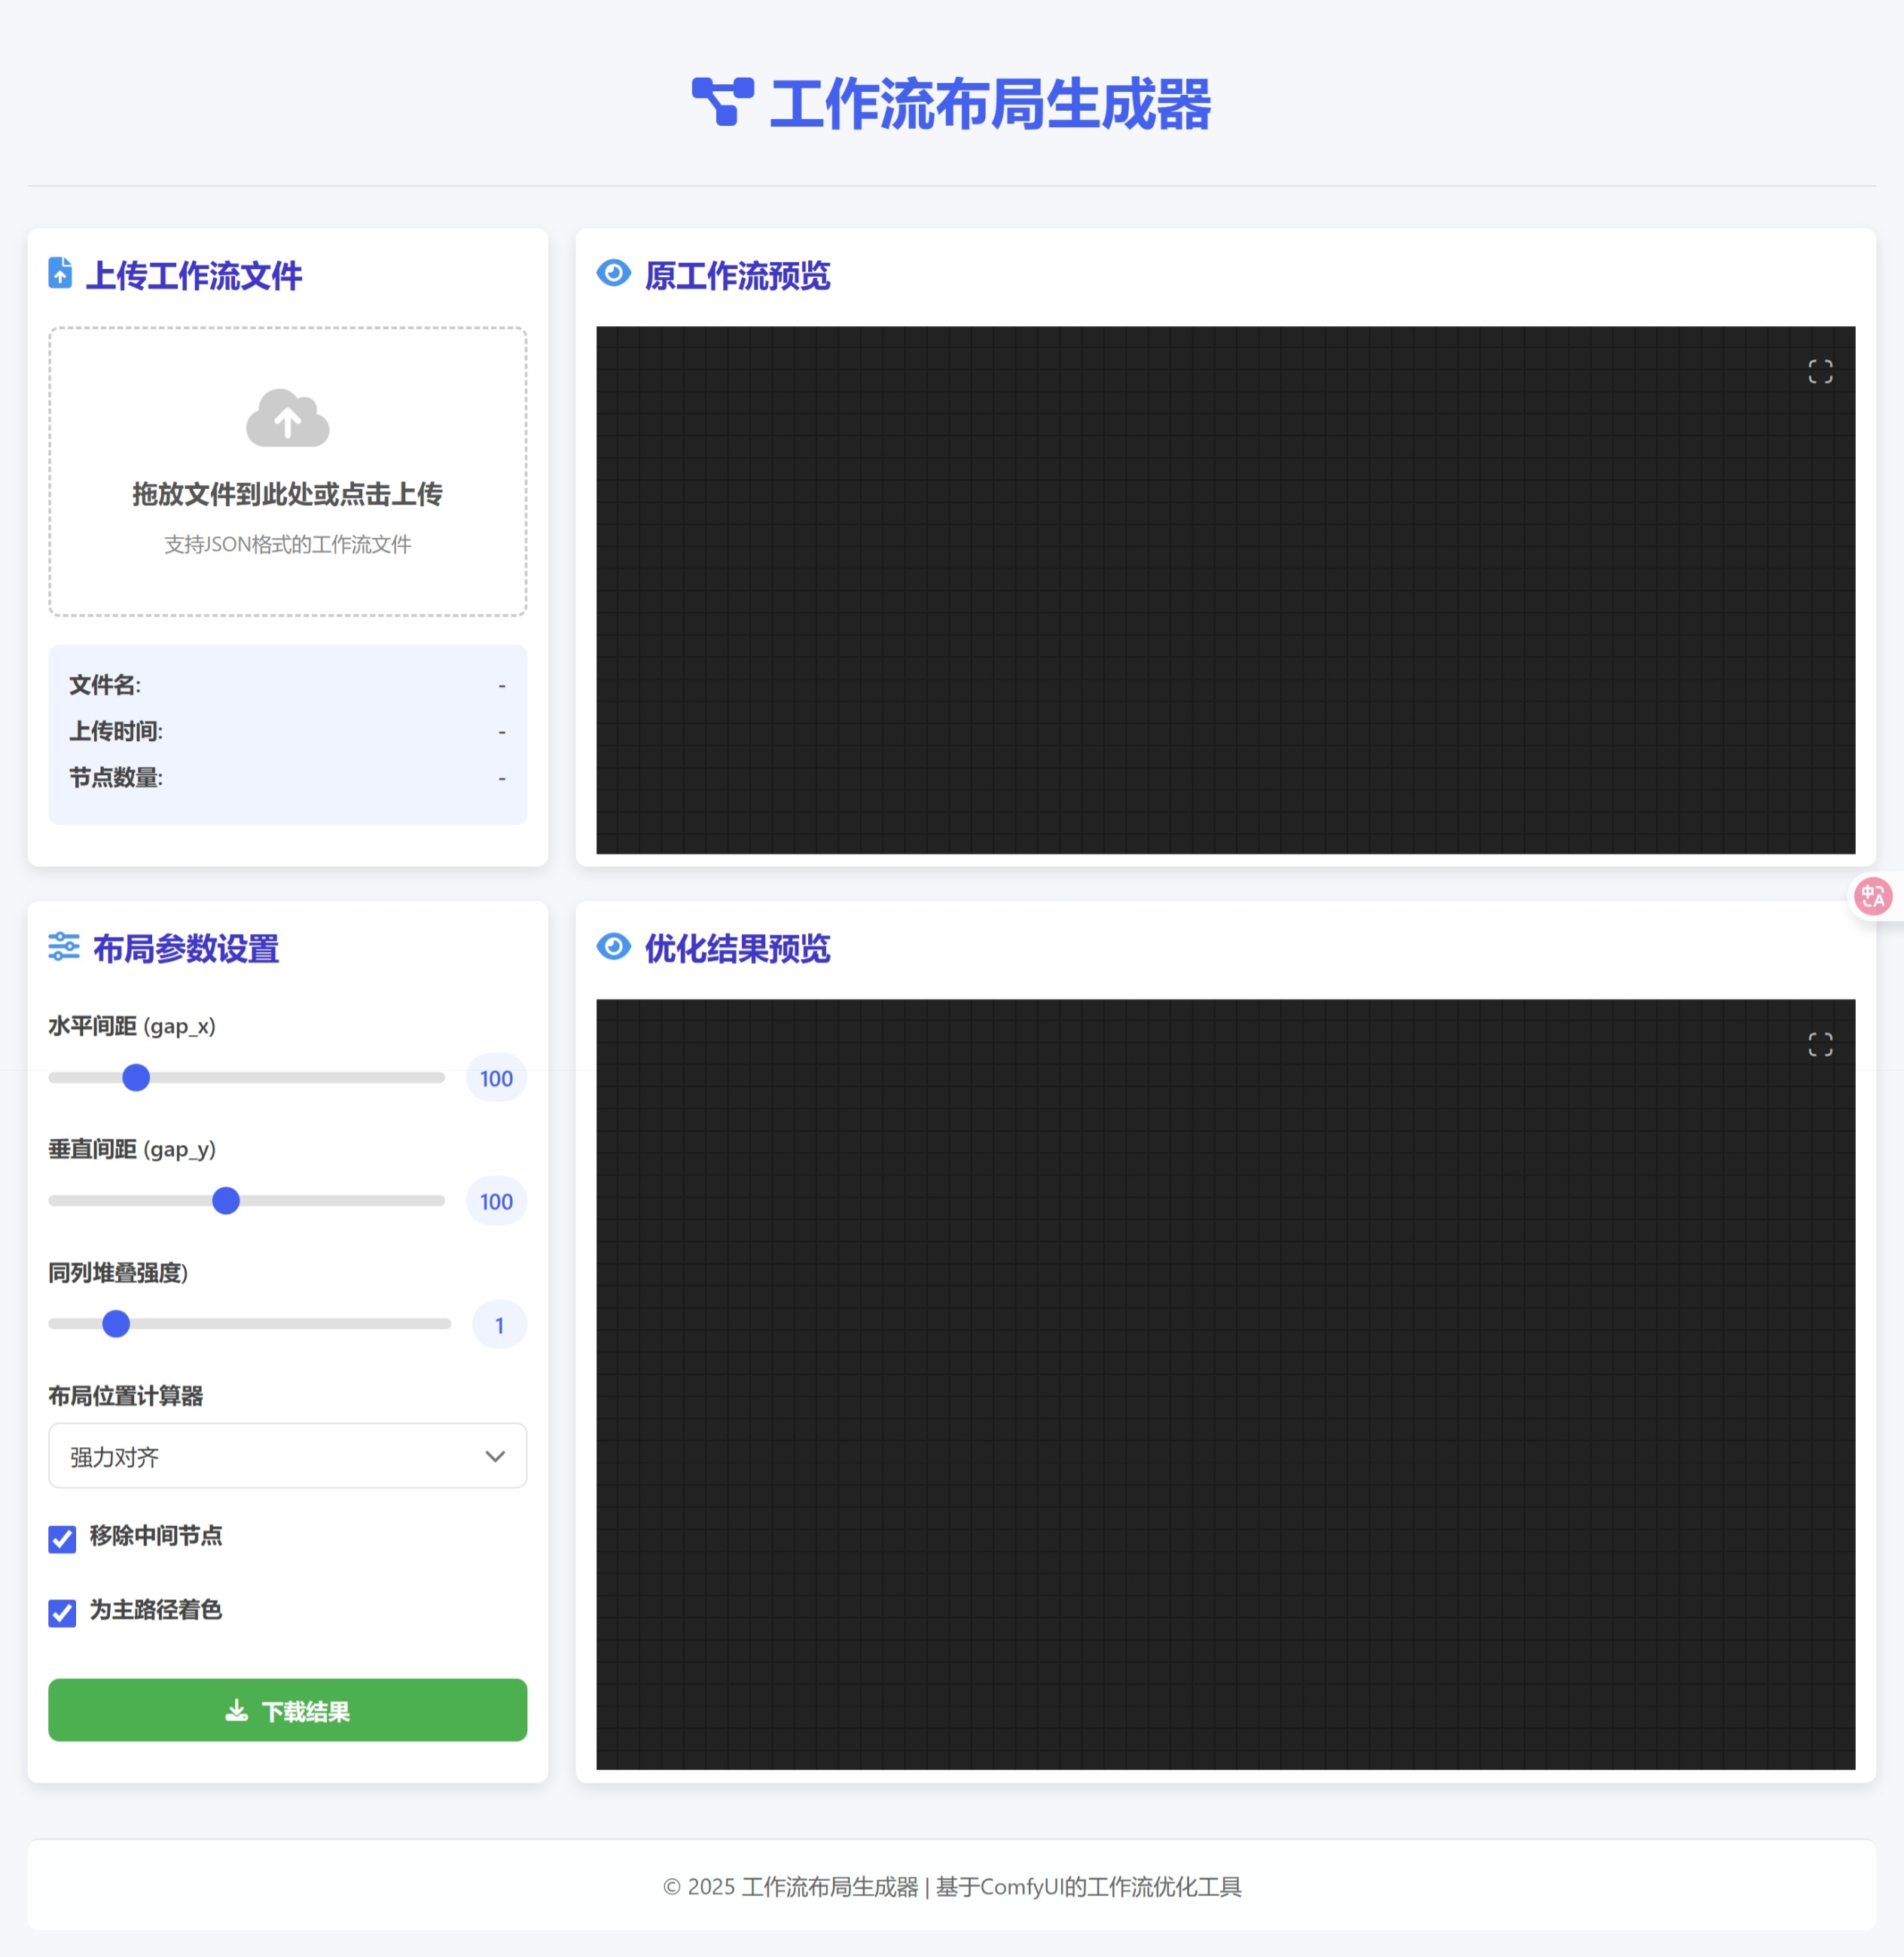
Task: Click the pink translate floating icon
Action: pos(1872,896)
